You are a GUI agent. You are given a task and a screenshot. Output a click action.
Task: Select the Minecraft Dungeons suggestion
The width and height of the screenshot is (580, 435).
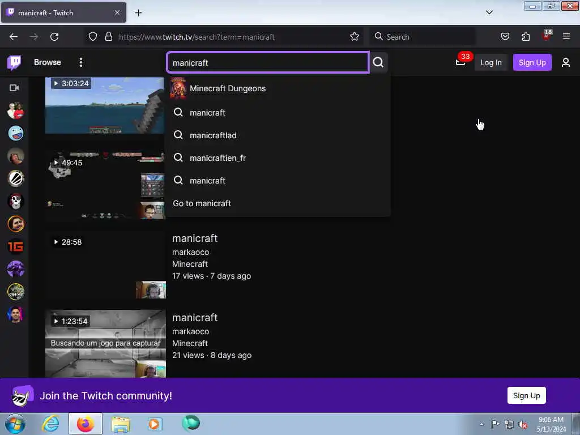[x=278, y=88]
